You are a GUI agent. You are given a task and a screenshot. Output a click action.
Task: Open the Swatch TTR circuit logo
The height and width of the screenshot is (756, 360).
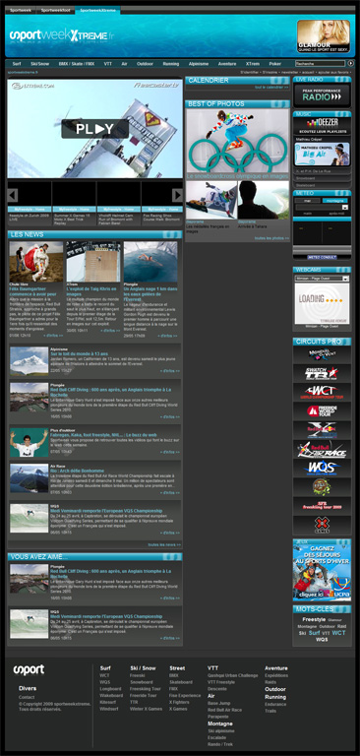pos(322,373)
